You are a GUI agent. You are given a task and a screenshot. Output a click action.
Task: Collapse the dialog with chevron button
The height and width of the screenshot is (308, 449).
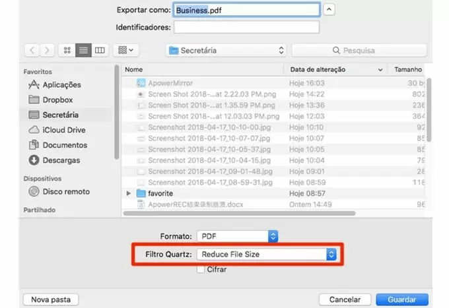point(329,10)
